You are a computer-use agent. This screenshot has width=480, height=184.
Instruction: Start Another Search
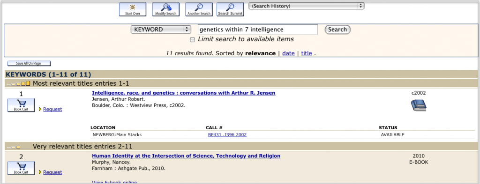pyautogui.click(x=199, y=9)
